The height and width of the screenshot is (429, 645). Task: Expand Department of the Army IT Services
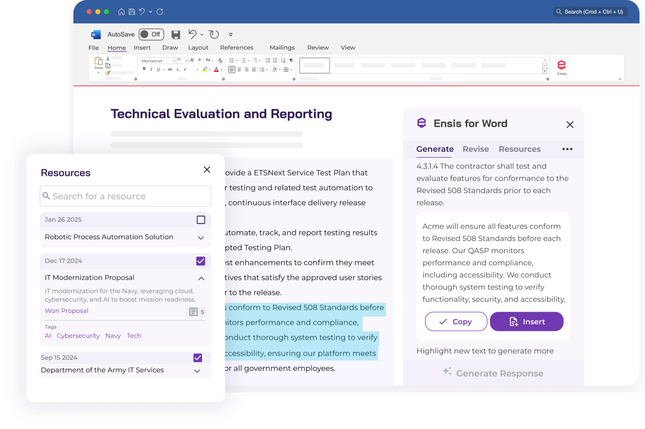pos(197,371)
